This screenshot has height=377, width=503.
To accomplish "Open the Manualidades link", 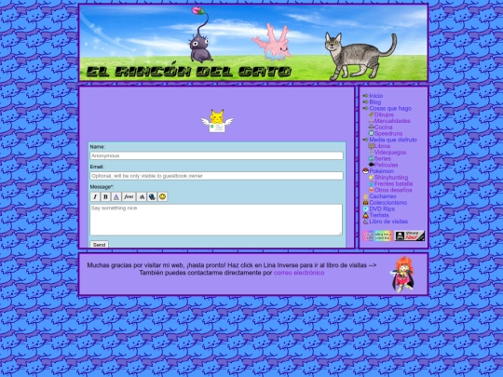I will click(392, 121).
